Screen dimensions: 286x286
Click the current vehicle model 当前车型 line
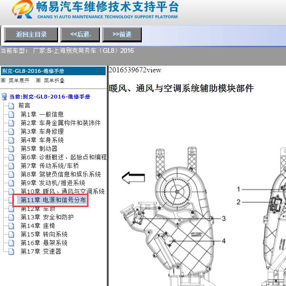[67, 50]
